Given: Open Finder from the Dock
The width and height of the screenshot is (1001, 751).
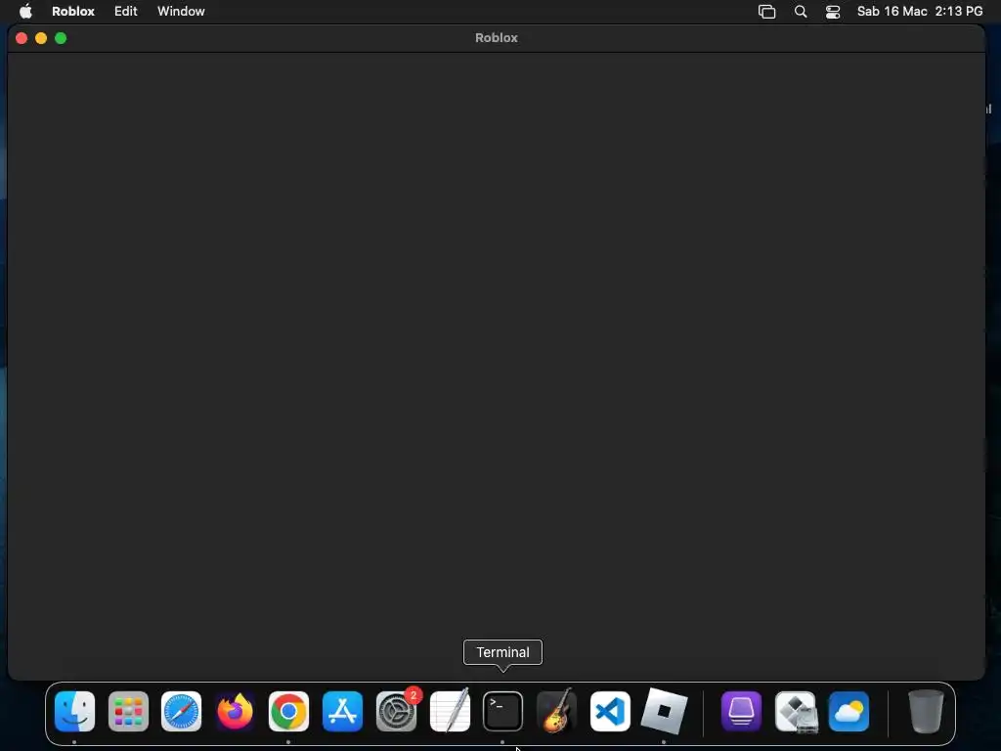Looking at the screenshot, I should point(74,712).
